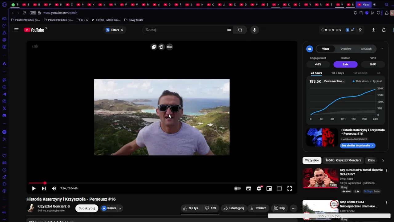Click the search magnifier button

pos(240,30)
